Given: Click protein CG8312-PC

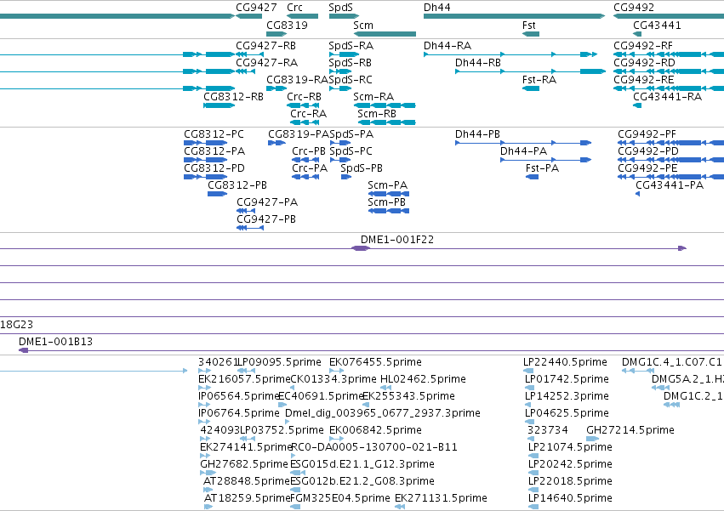Looking at the screenshot, I should (x=206, y=143).
